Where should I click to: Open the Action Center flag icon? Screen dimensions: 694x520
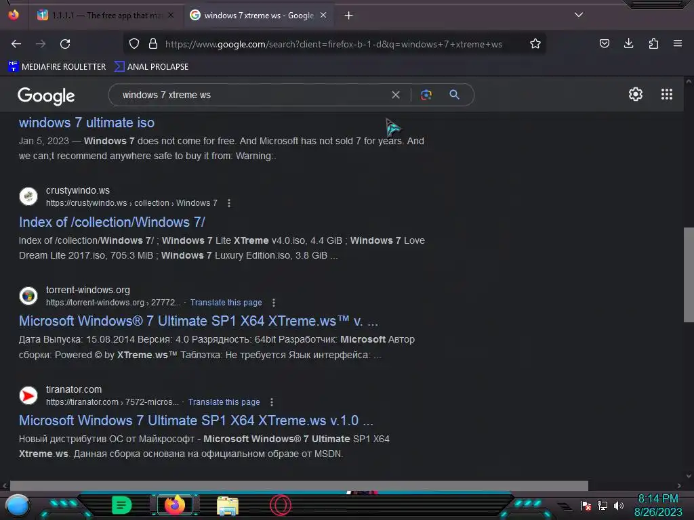click(586, 505)
